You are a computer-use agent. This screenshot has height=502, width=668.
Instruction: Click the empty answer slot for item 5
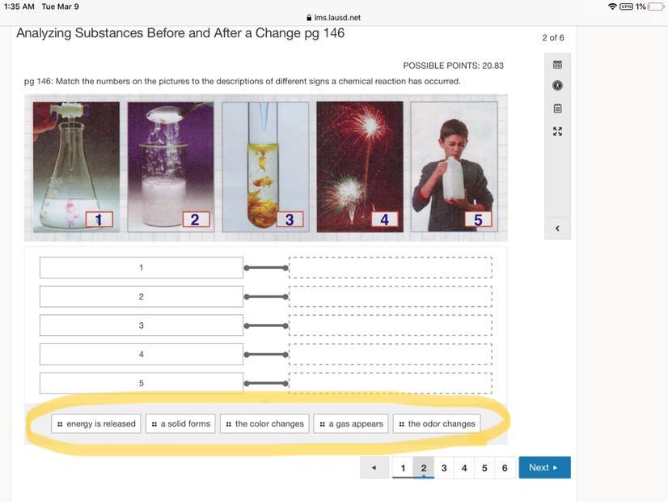pyautogui.click(x=391, y=383)
